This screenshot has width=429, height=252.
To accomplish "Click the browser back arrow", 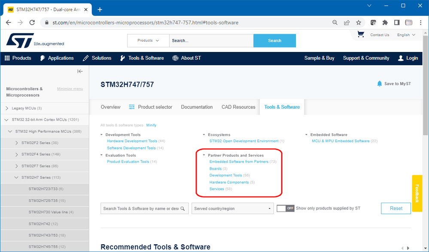I will click(9, 23).
